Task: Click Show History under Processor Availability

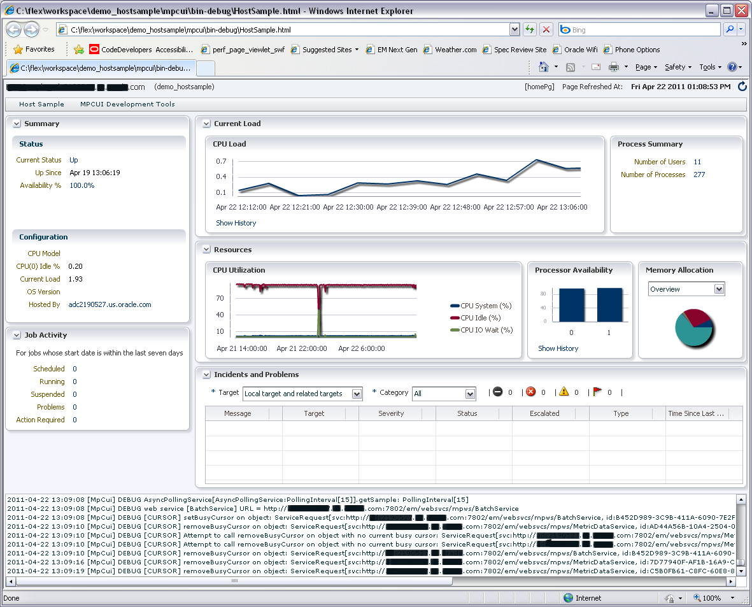Action: tap(558, 348)
